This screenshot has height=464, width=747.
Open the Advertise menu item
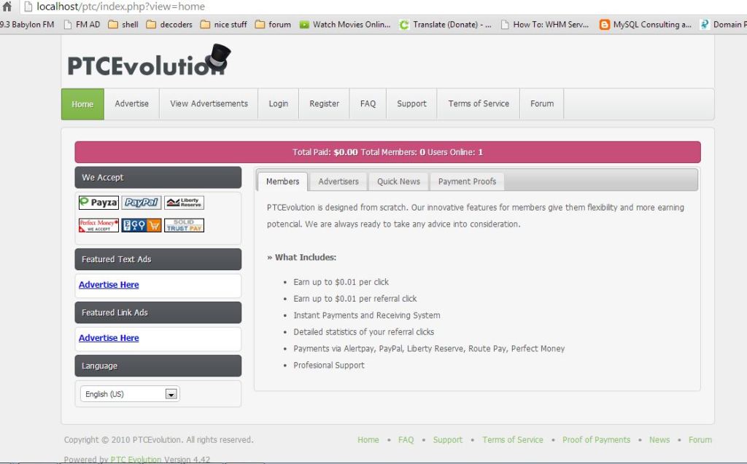point(131,103)
